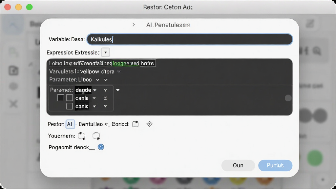This screenshot has width=336, height=189.
Task: Click the green zoom window button
Action: pos(29,7)
